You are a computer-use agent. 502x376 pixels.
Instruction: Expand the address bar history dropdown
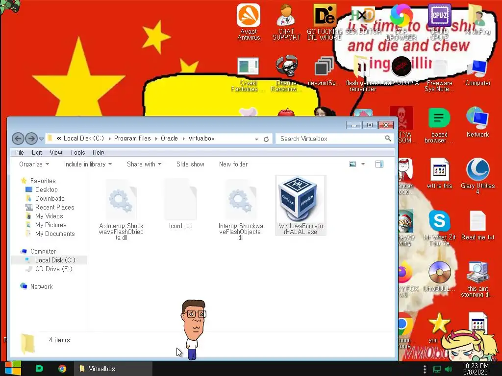(x=256, y=139)
